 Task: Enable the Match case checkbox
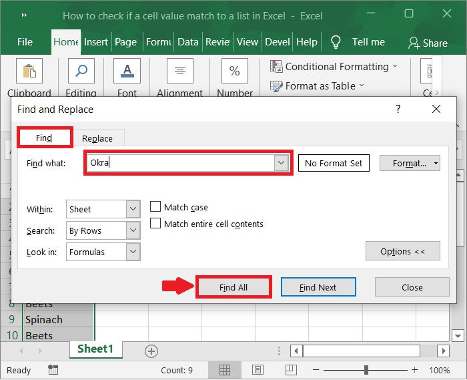(x=155, y=207)
